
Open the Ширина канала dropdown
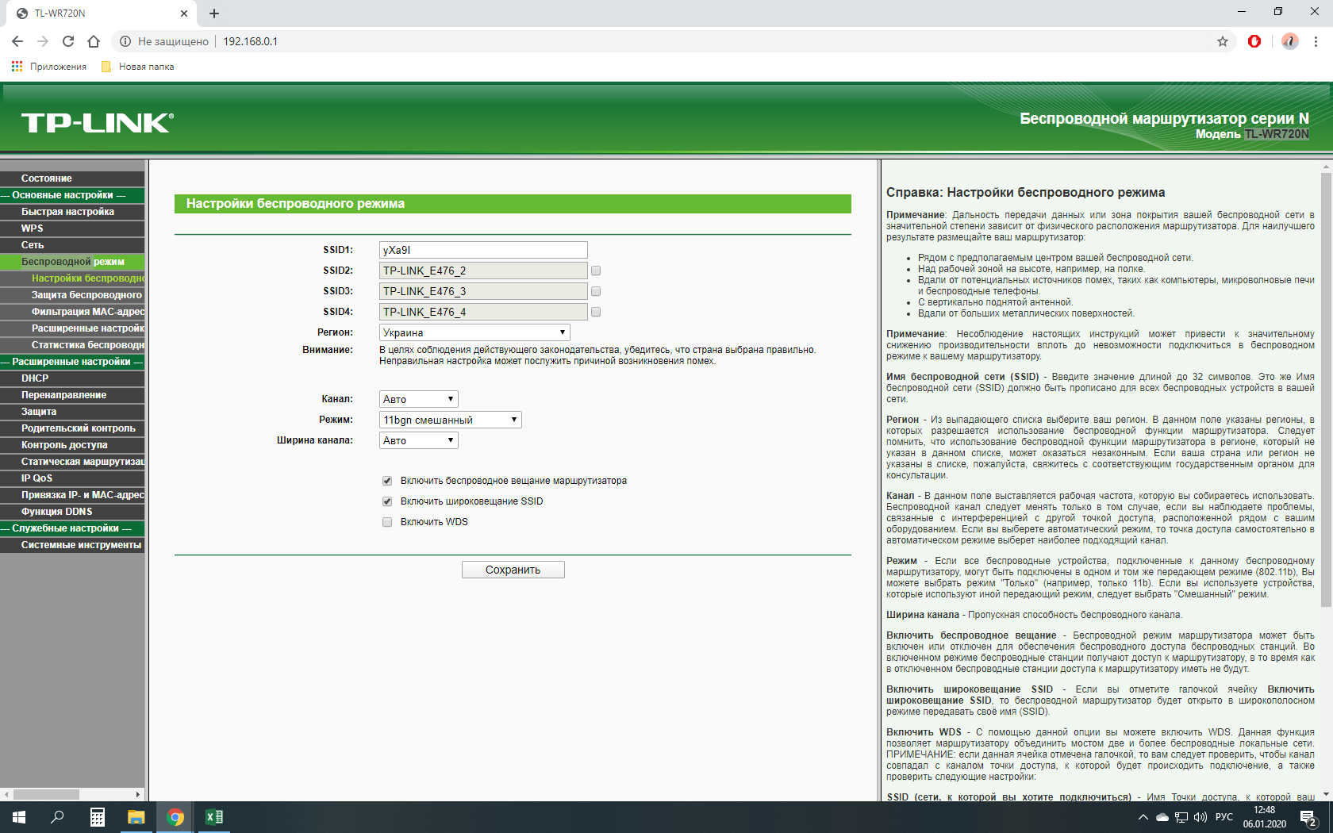coord(419,440)
